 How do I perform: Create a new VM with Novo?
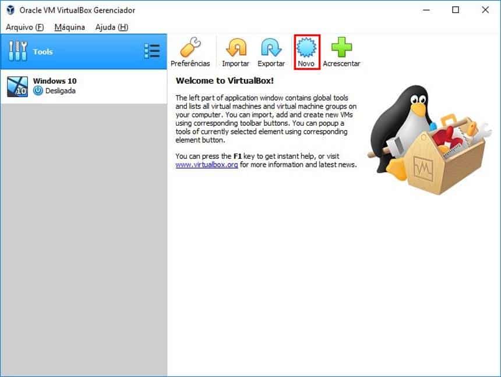coord(306,52)
